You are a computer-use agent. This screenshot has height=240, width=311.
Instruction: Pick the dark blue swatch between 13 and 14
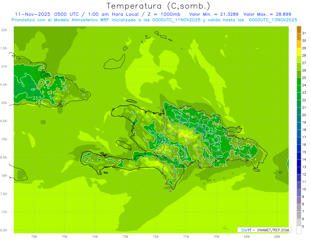point(299,163)
